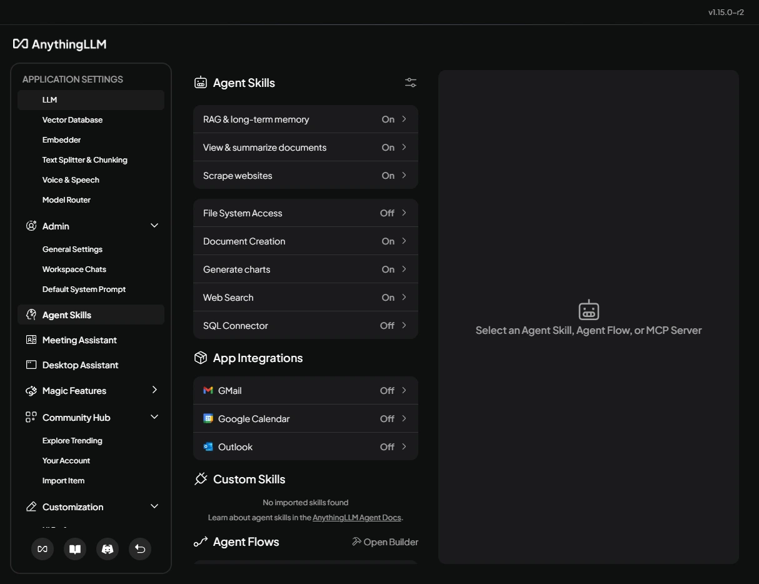759x584 pixels.
Task: Open Scrape websites row arrow
Action: (x=405, y=175)
